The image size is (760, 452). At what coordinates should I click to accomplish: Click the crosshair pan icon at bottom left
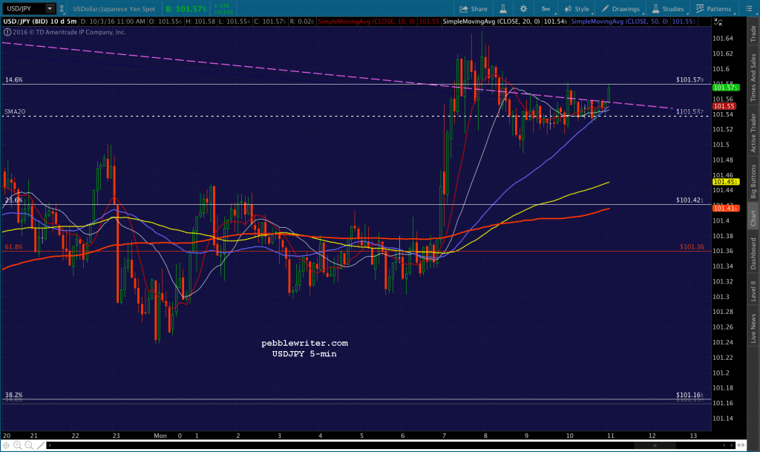(x=6, y=445)
